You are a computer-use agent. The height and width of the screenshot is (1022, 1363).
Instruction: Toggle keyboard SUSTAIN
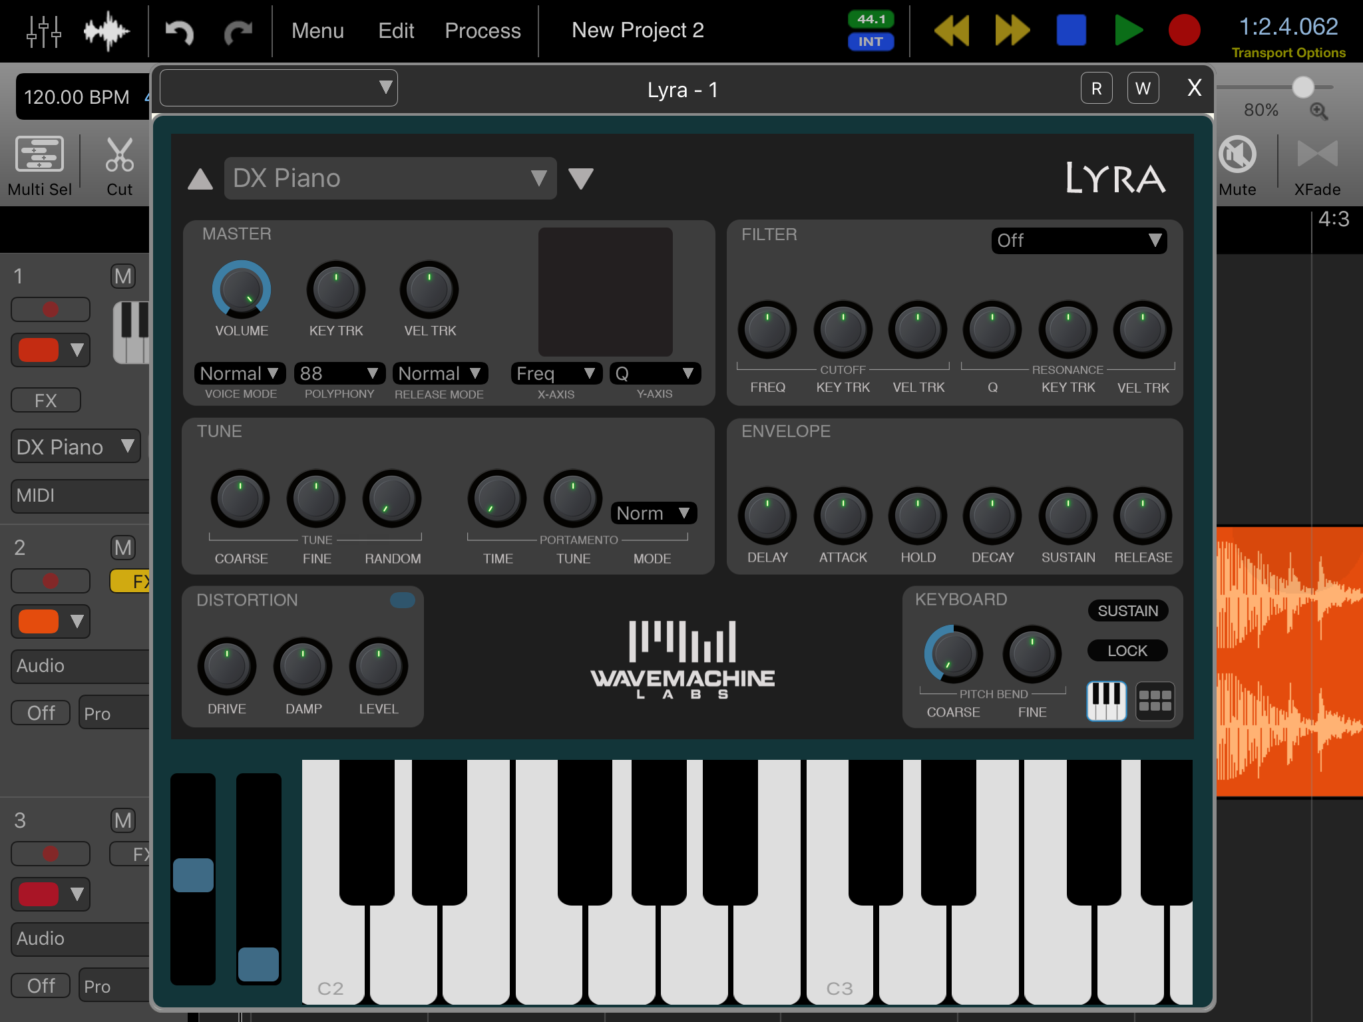[1127, 611]
